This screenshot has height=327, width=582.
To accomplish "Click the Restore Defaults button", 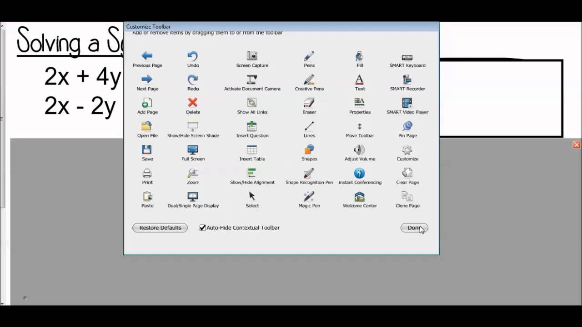I will 160,228.
